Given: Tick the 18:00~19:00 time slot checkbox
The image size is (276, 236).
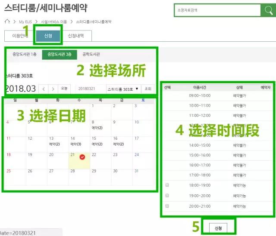Looking at the screenshot, I should (167, 185).
